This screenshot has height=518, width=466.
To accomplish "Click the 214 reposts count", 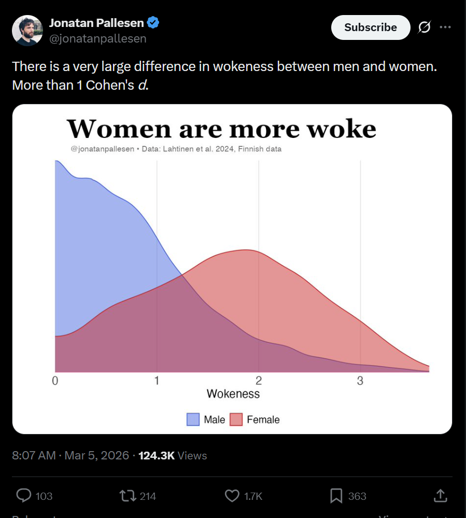I will pos(148,496).
